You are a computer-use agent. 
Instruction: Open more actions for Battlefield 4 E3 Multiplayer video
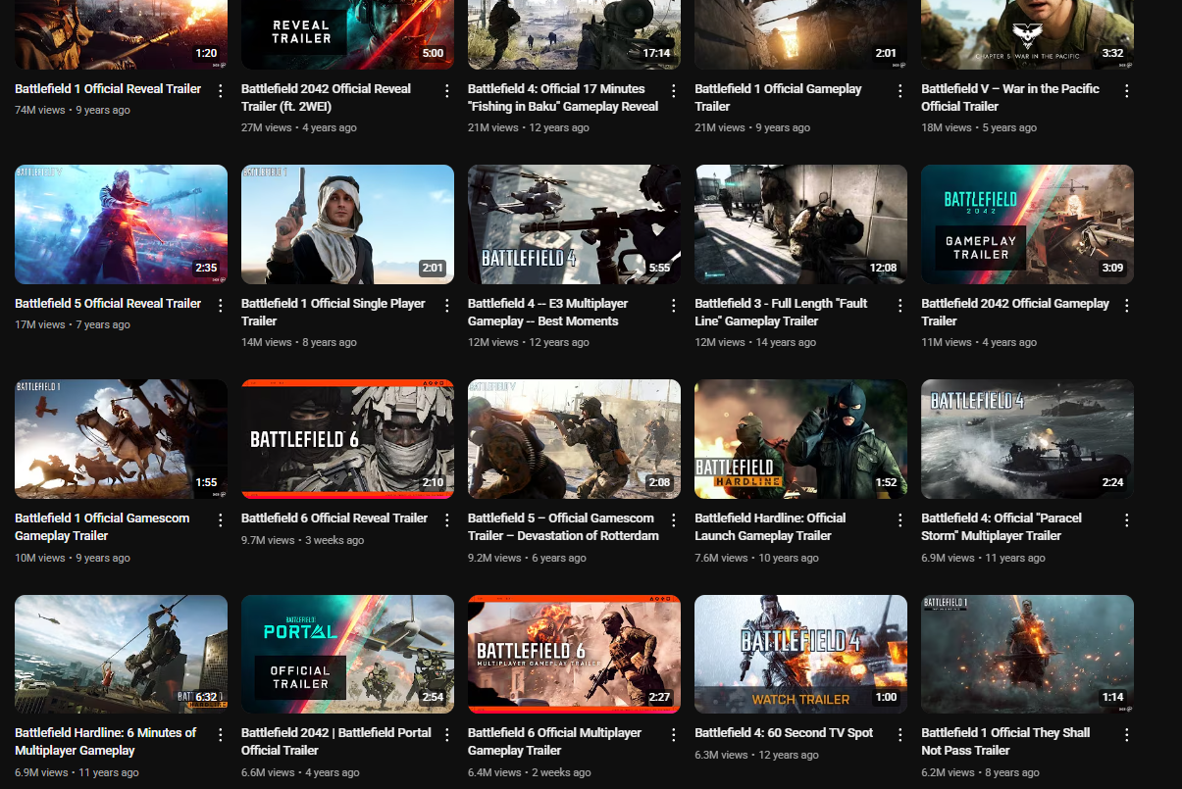click(674, 305)
